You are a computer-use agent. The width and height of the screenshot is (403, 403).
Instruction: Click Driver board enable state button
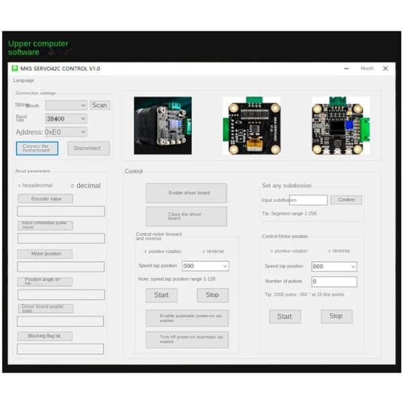(46, 308)
